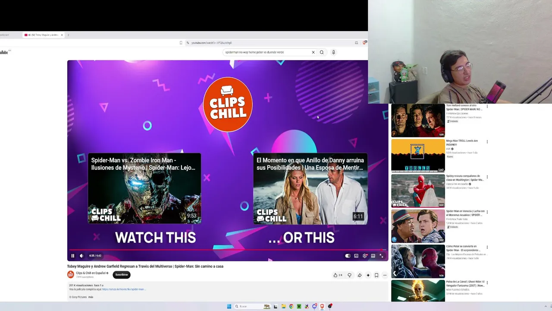Switch to the partially visible first browser tab
Image resolution: width=552 pixels, height=311 pixels.
5,35
